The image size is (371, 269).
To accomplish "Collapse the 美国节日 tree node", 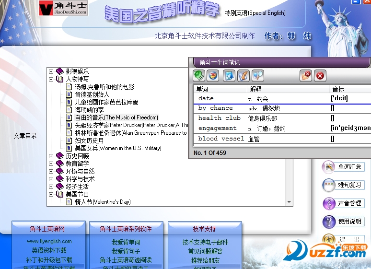I will pos(51,194).
